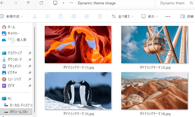Click the Delete trash icon
195x117 pixels.
[x=100, y=16]
